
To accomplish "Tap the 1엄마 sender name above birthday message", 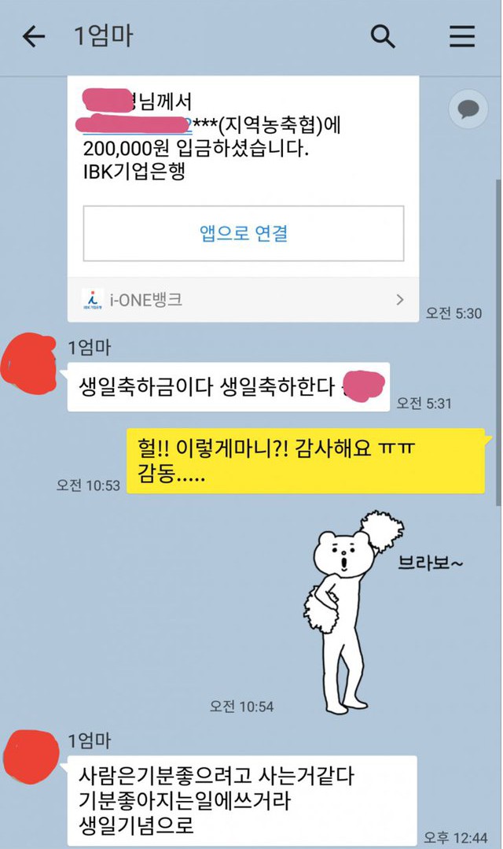I will [x=90, y=347].
